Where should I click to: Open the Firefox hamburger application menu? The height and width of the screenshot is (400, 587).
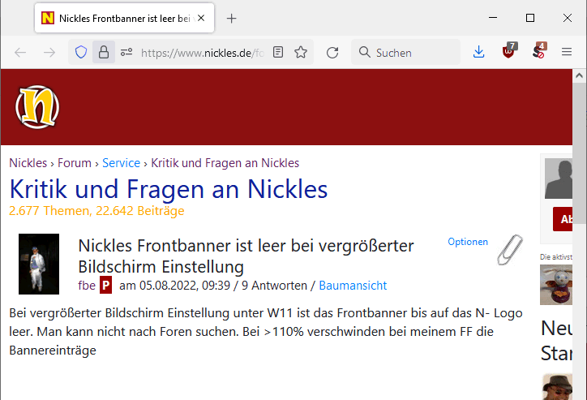click(567, 53)
